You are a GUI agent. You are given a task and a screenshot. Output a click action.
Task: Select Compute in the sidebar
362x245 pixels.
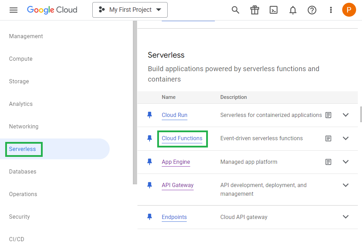21,59
